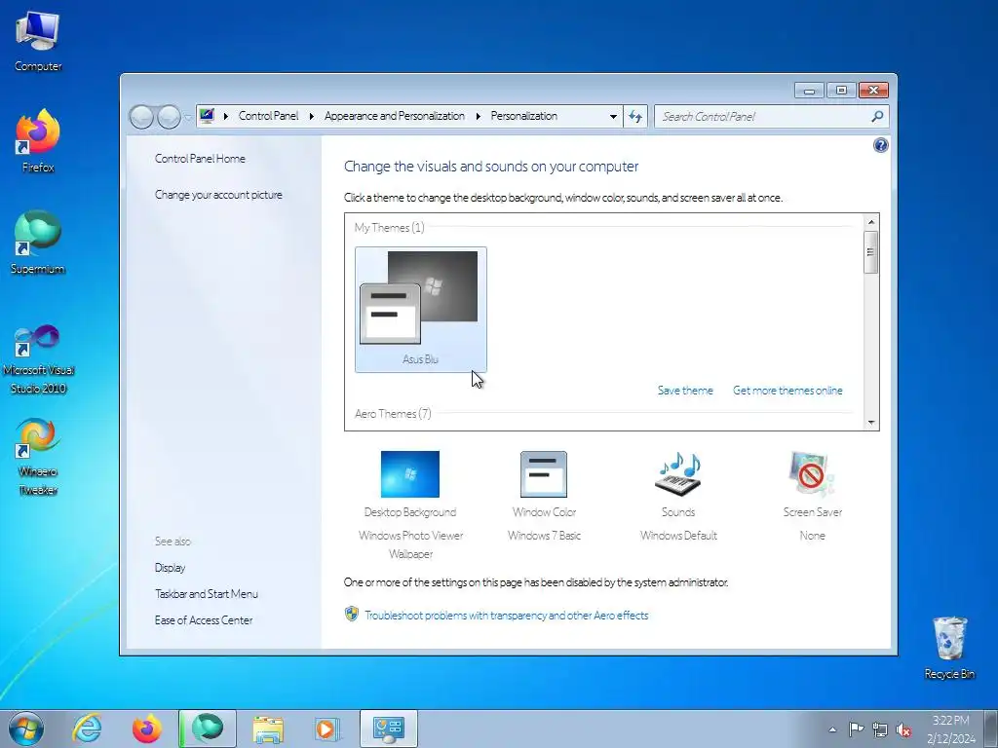Open the Start menu orb
The image size is (998, 748).
[26, 729]
